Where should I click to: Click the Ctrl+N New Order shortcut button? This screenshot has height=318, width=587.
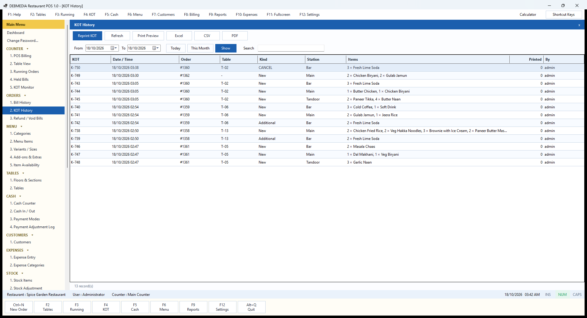[x=19, y=307]
